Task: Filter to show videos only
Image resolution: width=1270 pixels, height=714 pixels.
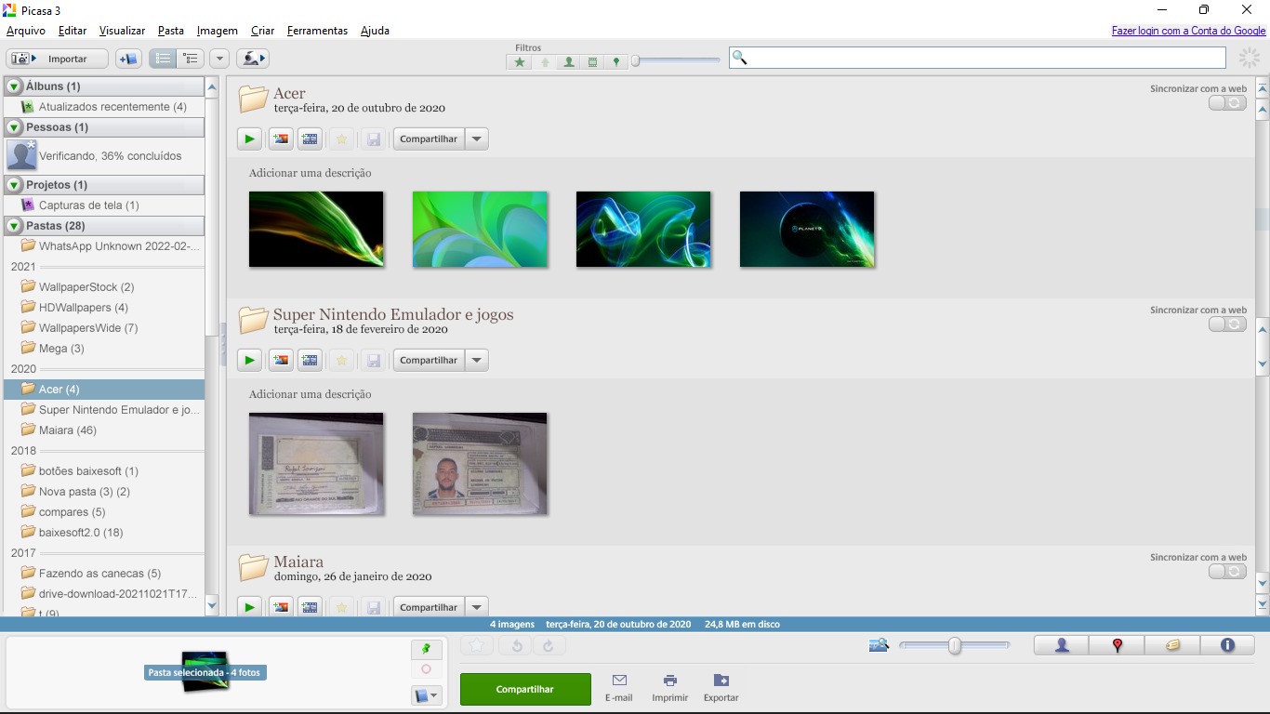Action: (592, 62)
